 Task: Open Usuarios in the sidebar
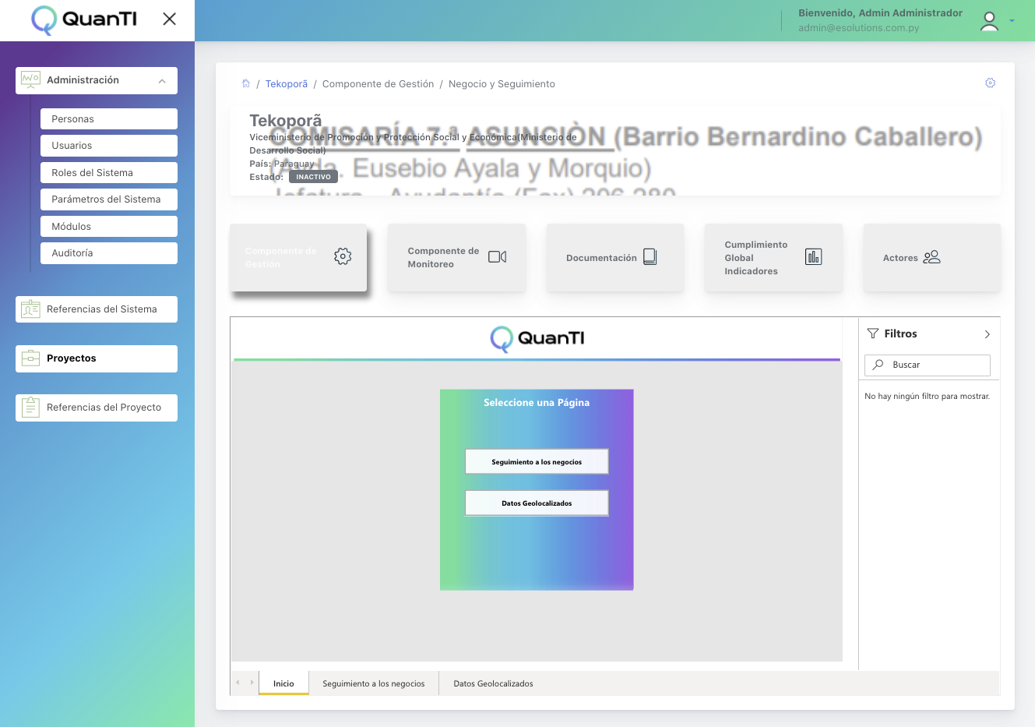(109, 146)
